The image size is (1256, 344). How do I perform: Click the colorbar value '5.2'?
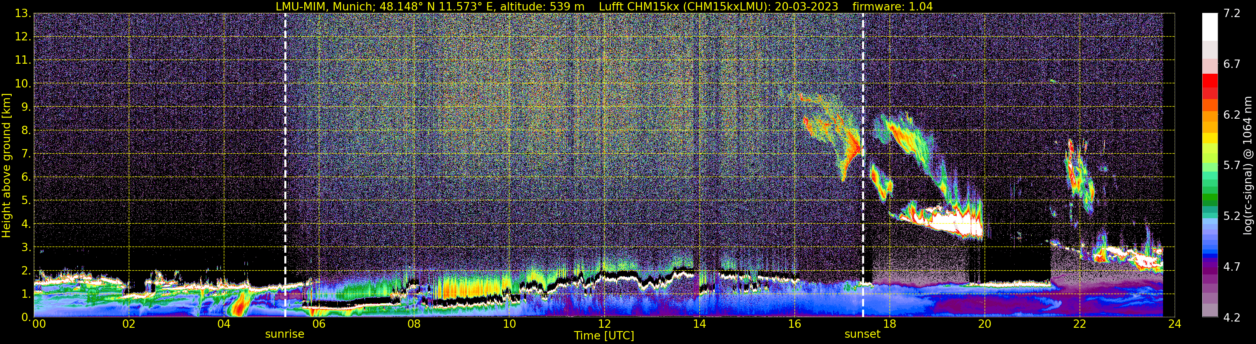pyautogui.click(x=1232, y=216)
